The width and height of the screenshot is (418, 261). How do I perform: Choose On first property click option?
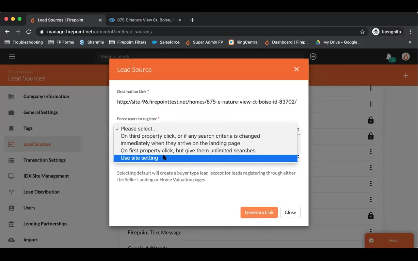[205, 151]
